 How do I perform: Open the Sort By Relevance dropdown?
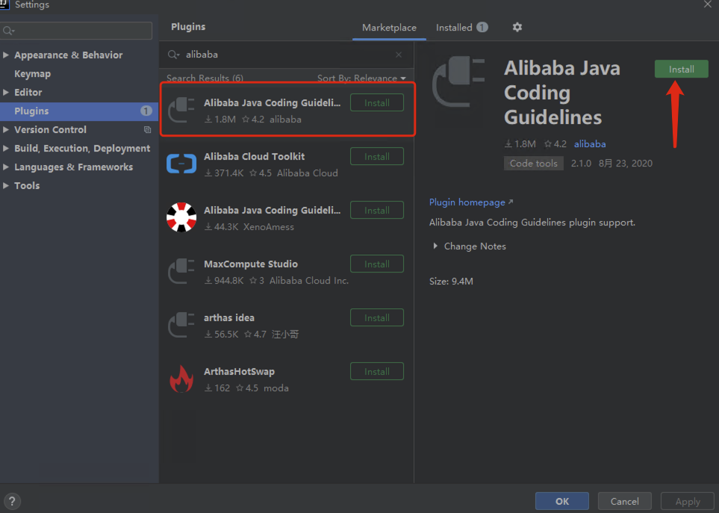[361, 78]
